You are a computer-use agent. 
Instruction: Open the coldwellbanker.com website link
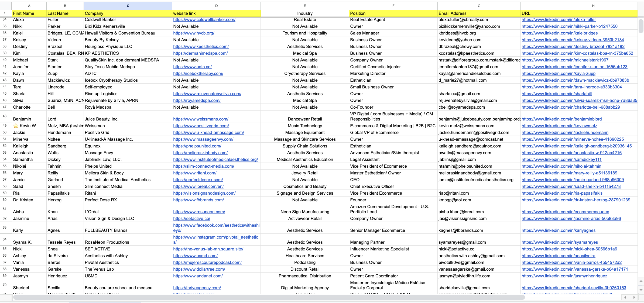coord(204,19)
